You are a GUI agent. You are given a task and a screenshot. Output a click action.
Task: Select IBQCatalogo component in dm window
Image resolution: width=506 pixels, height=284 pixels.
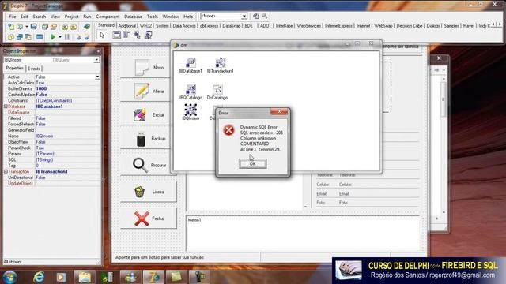[191, 92]
